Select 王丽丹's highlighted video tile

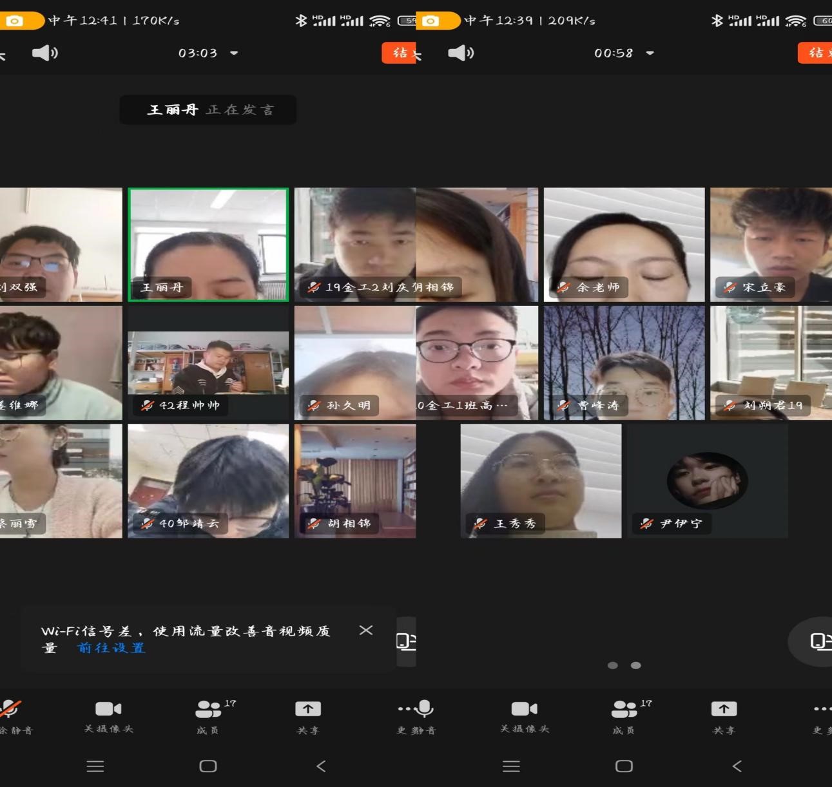coord(208,245)
